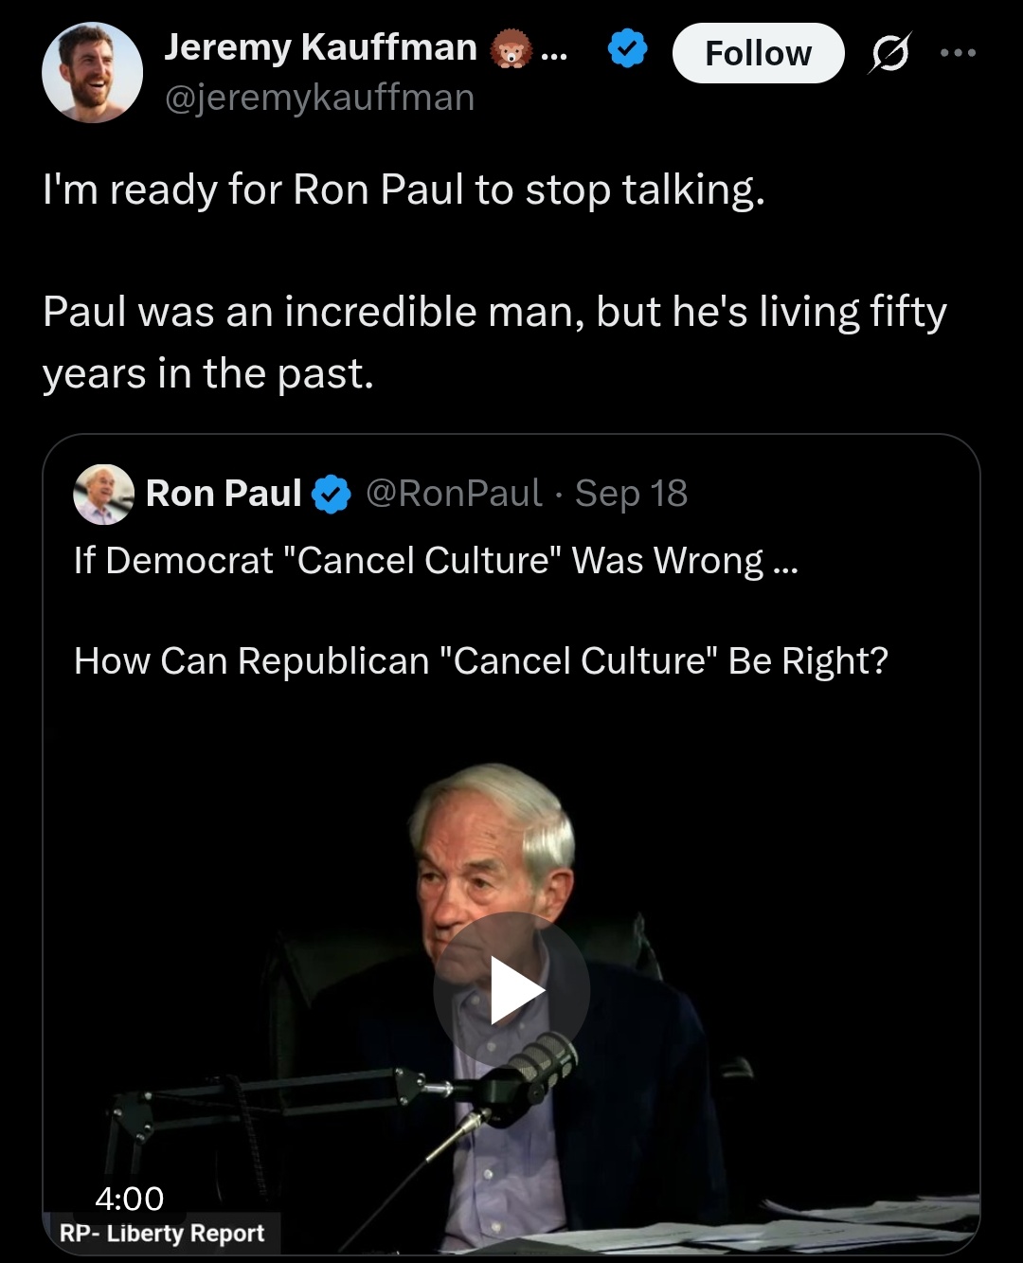The image size is (1023, 1263).
Task: Follow Jeremy Kauffman
Action: [758, 54]
